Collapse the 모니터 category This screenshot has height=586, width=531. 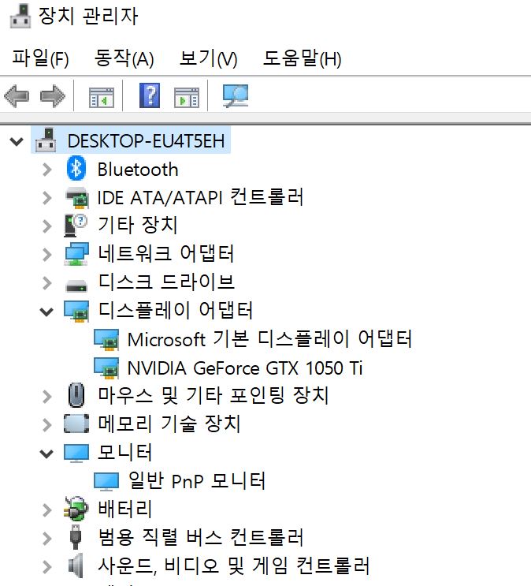46,453
